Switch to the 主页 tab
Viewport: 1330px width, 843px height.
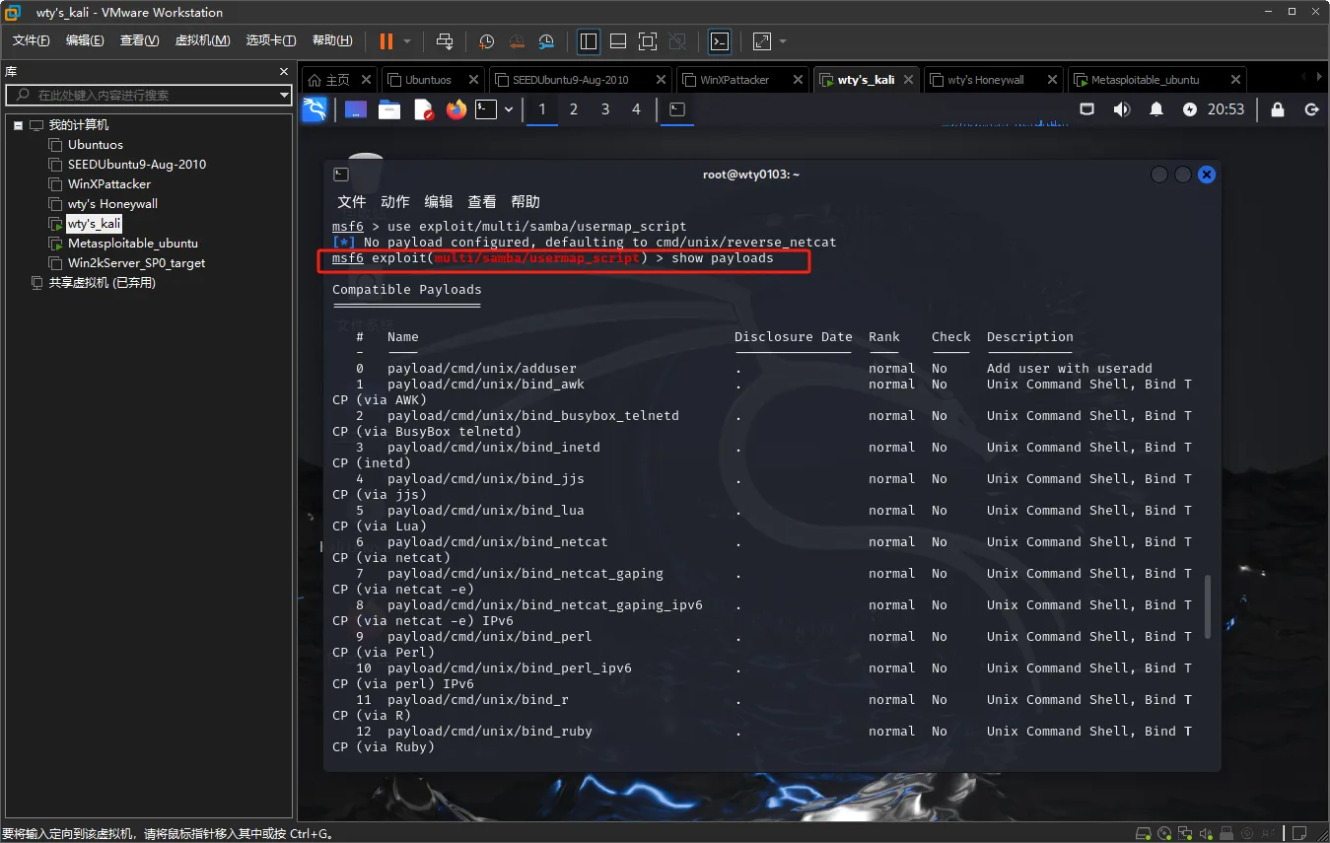point(337,80)
